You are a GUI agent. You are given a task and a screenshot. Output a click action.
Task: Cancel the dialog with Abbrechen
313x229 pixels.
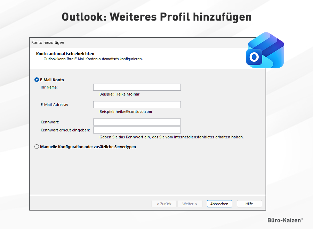pyautogui.click(x=219, y=204)
